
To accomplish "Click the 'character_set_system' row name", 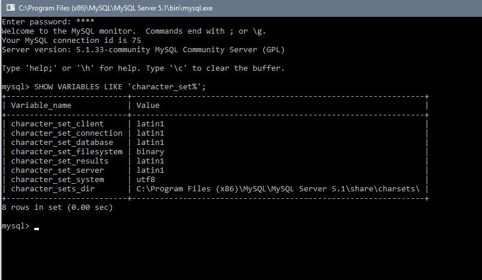I will [x=57, y=179].
